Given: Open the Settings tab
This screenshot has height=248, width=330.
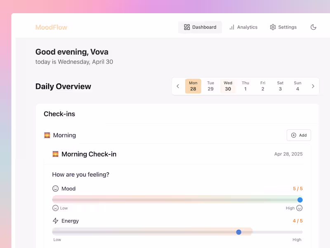Looking at the screenshot, I should pyautogui.click(x=283, y=27).
